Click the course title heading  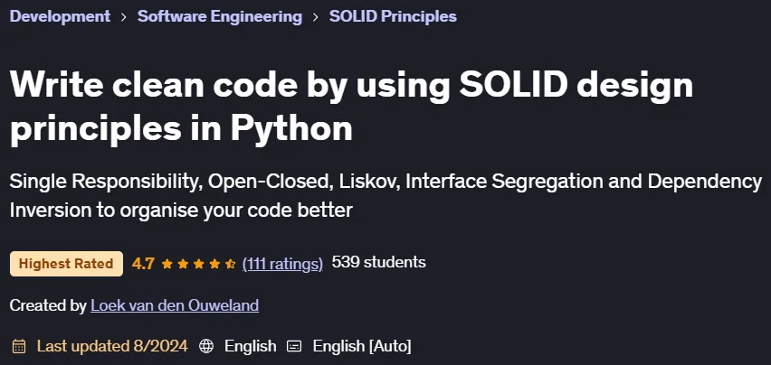coord(351,107)
